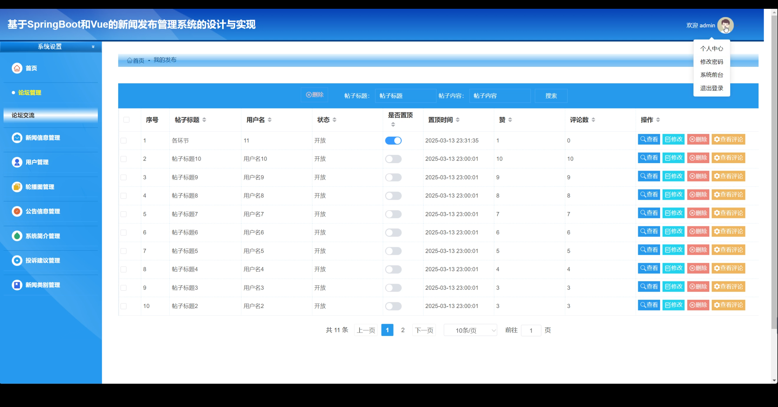This screenshot has height=407, width=778.
Task: Click the admin avatar image
Action: [x=725, y=25]
